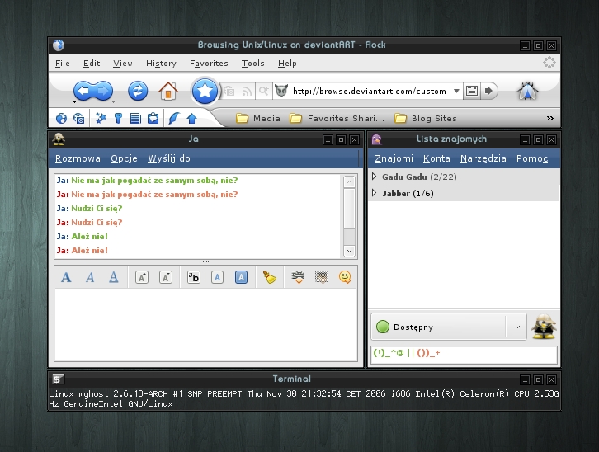
Task: Insert an image in chat toolbar
Action: (x=322, y=277)
